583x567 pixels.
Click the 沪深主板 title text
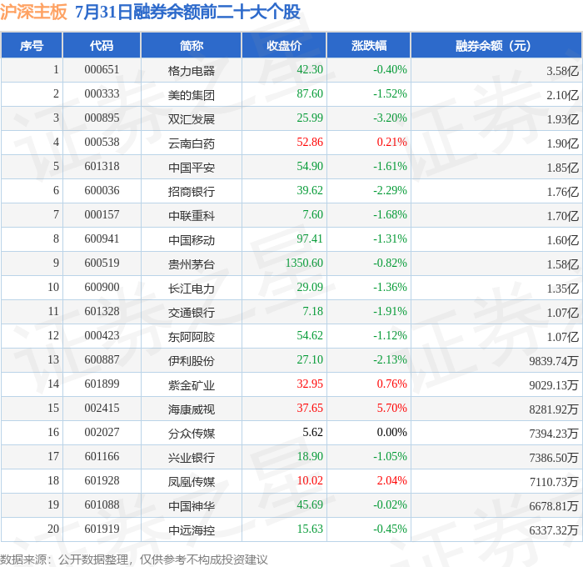click(x=33, y=12)
